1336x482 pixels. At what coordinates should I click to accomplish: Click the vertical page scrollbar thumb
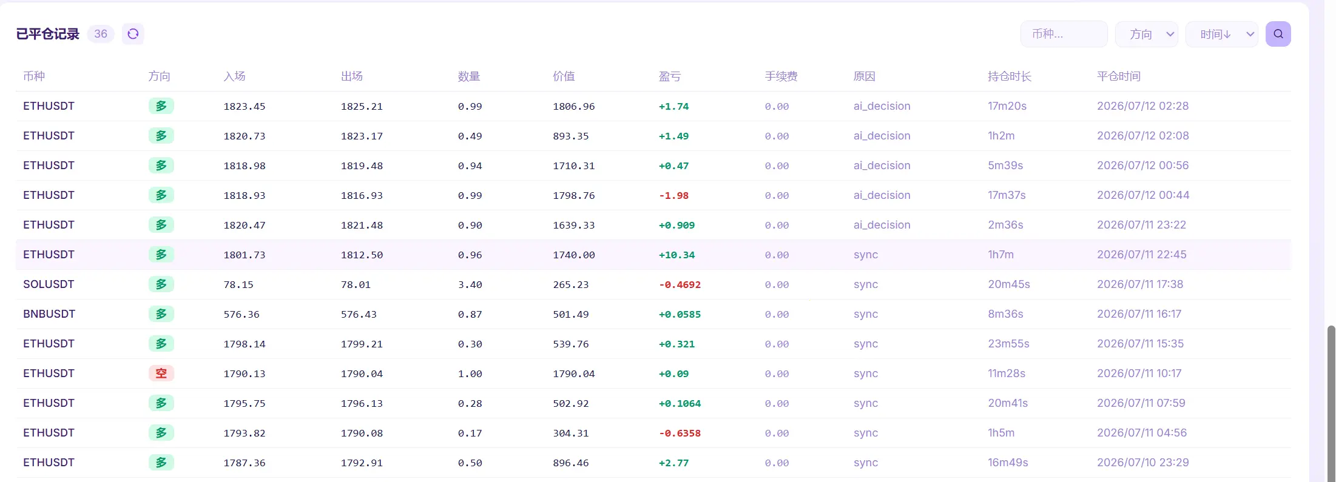1331,403
